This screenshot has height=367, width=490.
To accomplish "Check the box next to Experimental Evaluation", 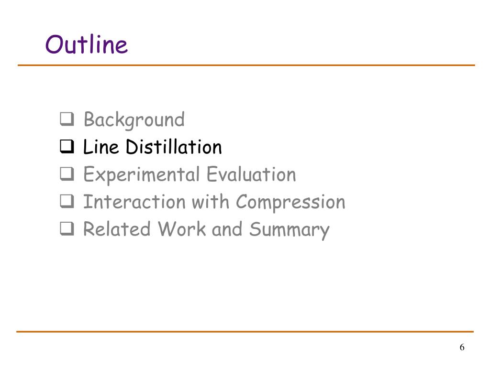I will coord(67,174).
